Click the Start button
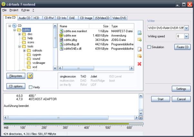Image resolution: width=194 pixels, height=137 pixels. pyautogui.click(x=160, y=99)
